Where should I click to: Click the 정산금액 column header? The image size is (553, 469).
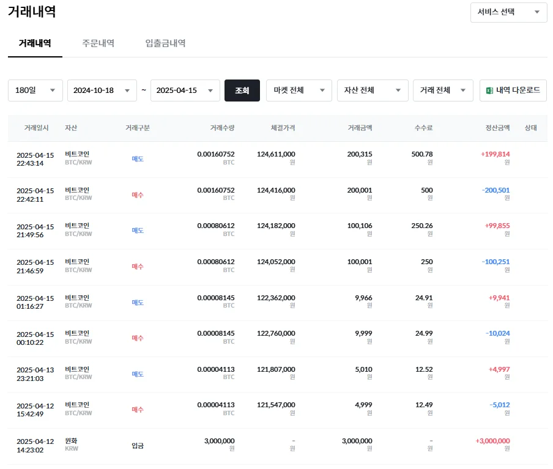point(497,128)
